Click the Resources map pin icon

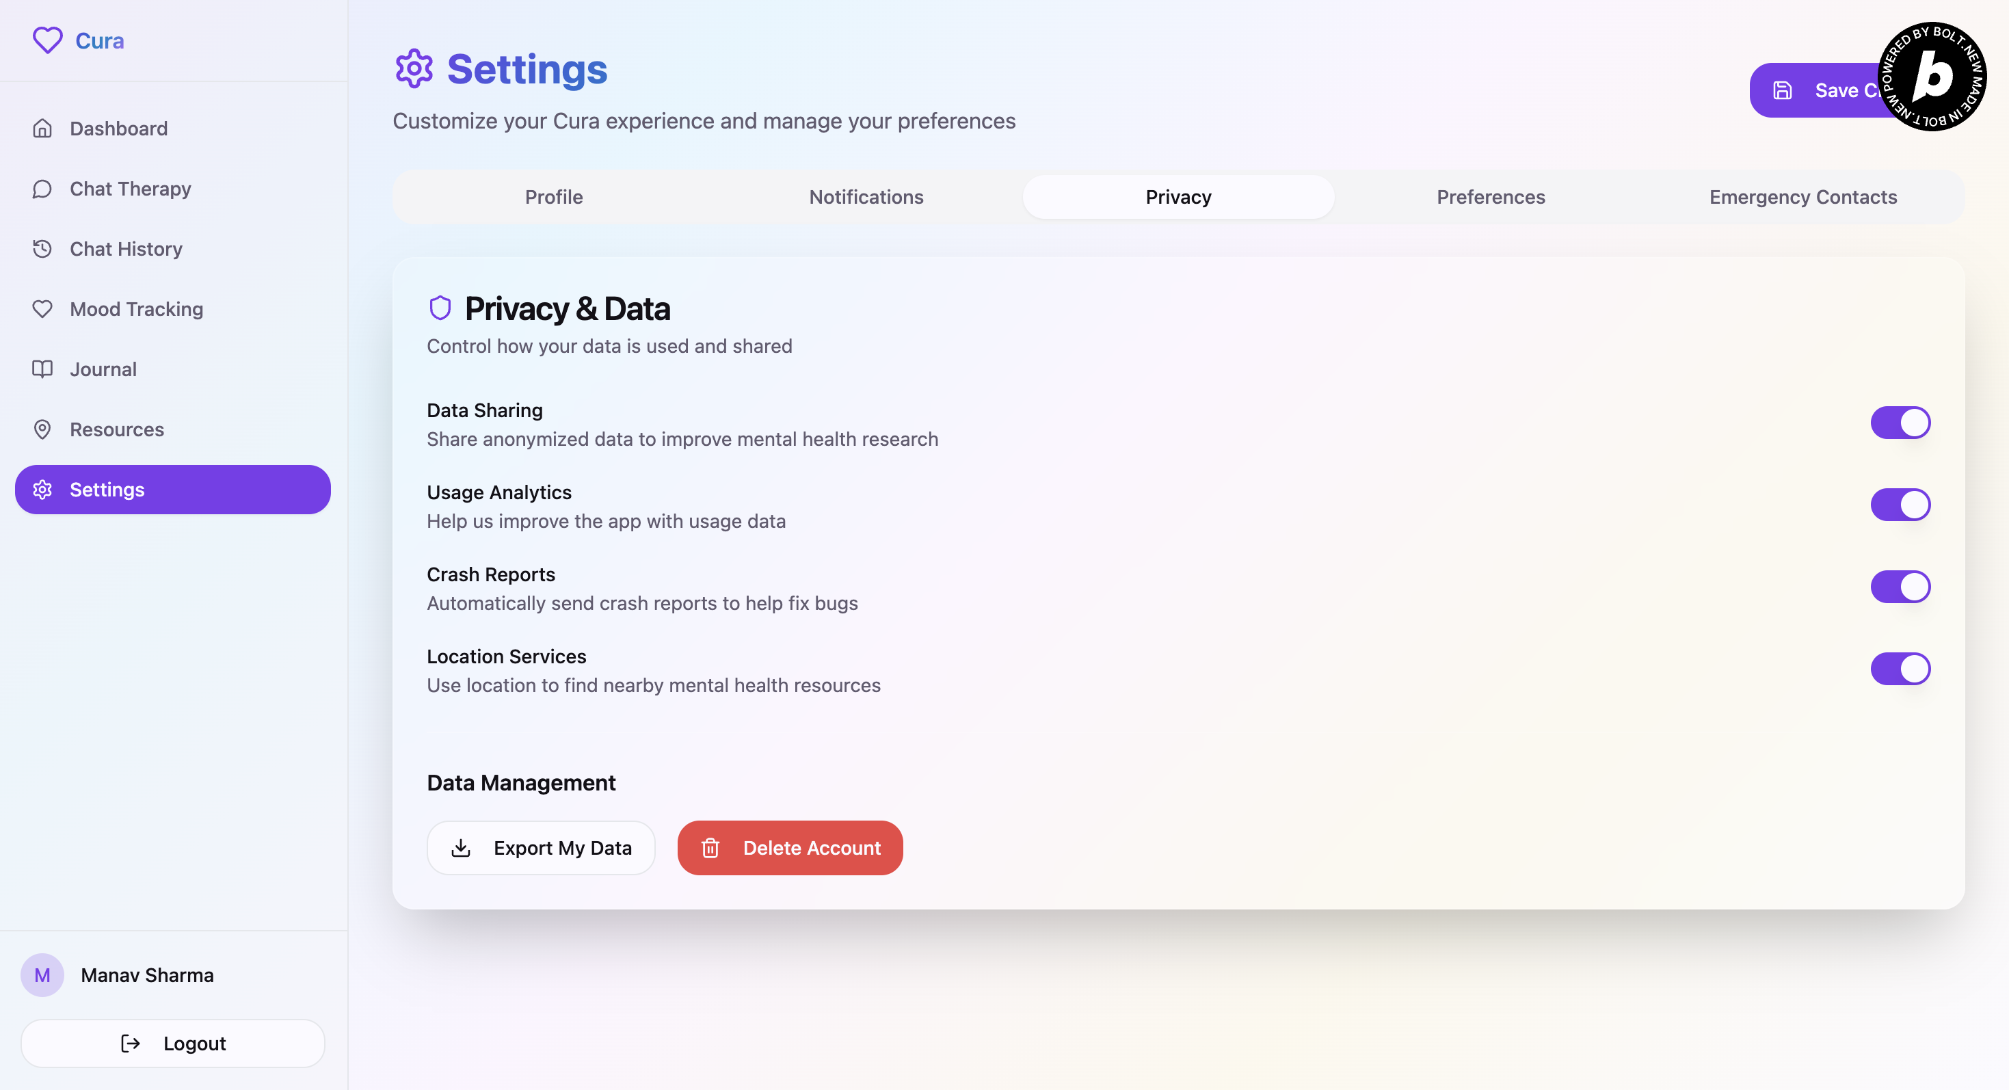[42, 429]
